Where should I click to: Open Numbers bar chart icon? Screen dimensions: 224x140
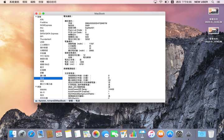[133, 134]
